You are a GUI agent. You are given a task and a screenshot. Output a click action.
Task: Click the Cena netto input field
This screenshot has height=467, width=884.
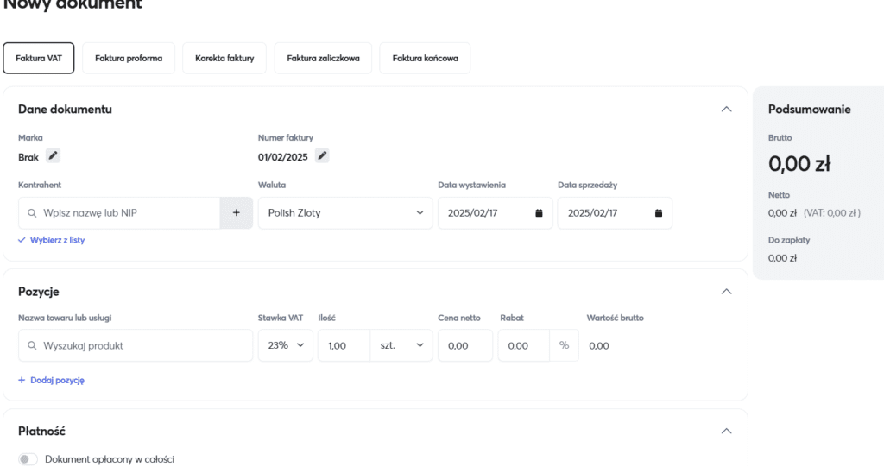pyautogui.click(x=464, y=345)
